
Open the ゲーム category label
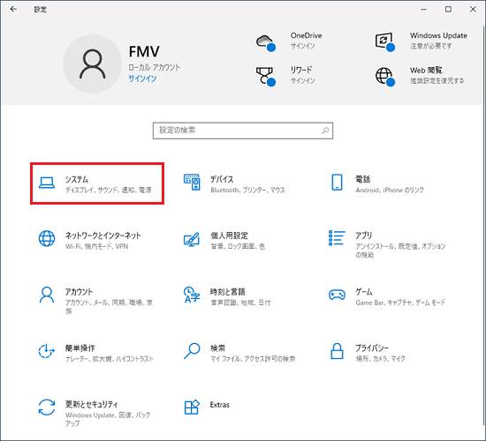364,292
